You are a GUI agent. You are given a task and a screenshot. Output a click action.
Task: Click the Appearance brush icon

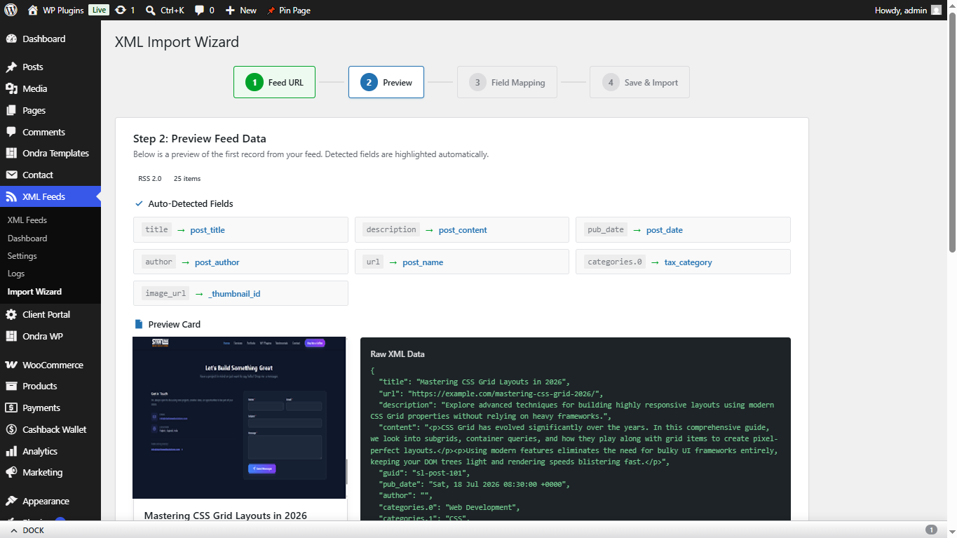click(11, 501)
